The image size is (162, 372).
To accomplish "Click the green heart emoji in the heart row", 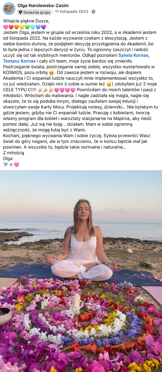I will coord(27,27).
